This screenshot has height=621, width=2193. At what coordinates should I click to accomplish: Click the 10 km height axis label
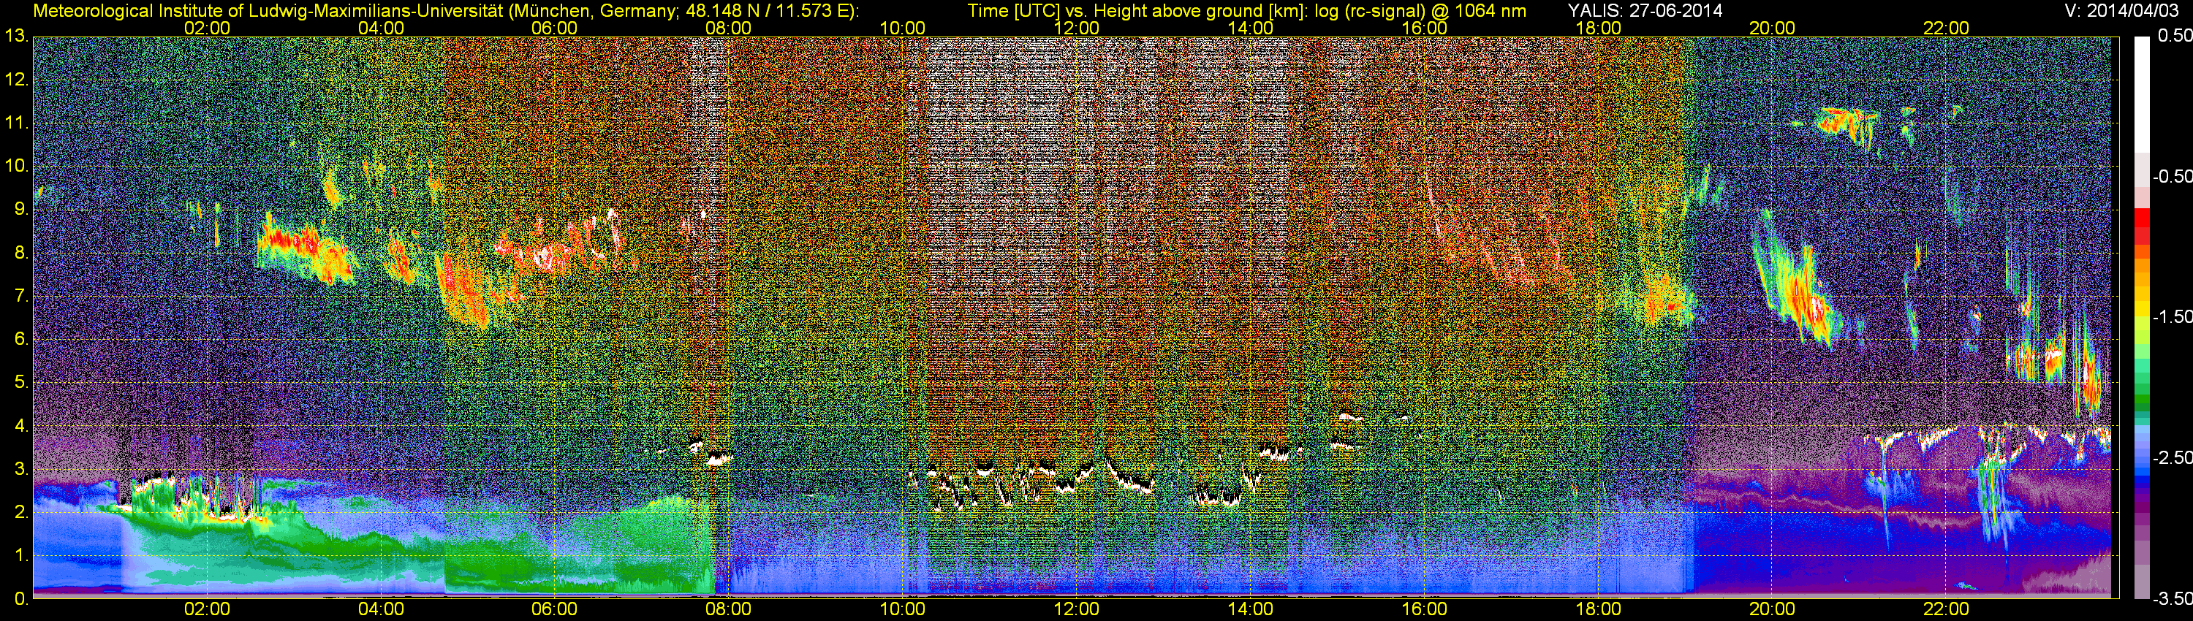click(16, 166)
